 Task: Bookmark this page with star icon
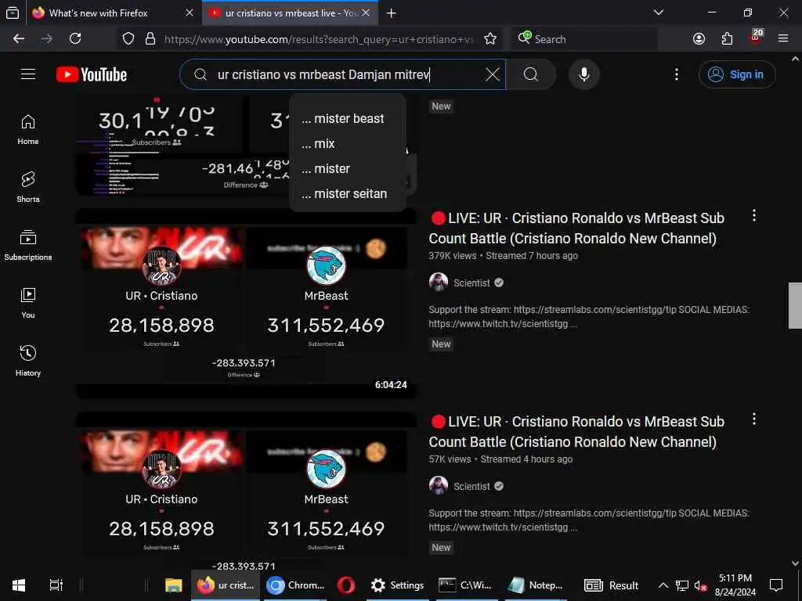(490, 39)
